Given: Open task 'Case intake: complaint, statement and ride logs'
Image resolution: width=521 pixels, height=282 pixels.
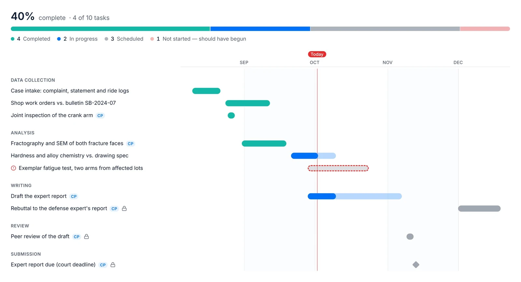Looking at the screenshot, I should pyautogui.click(x=70, y=91).
